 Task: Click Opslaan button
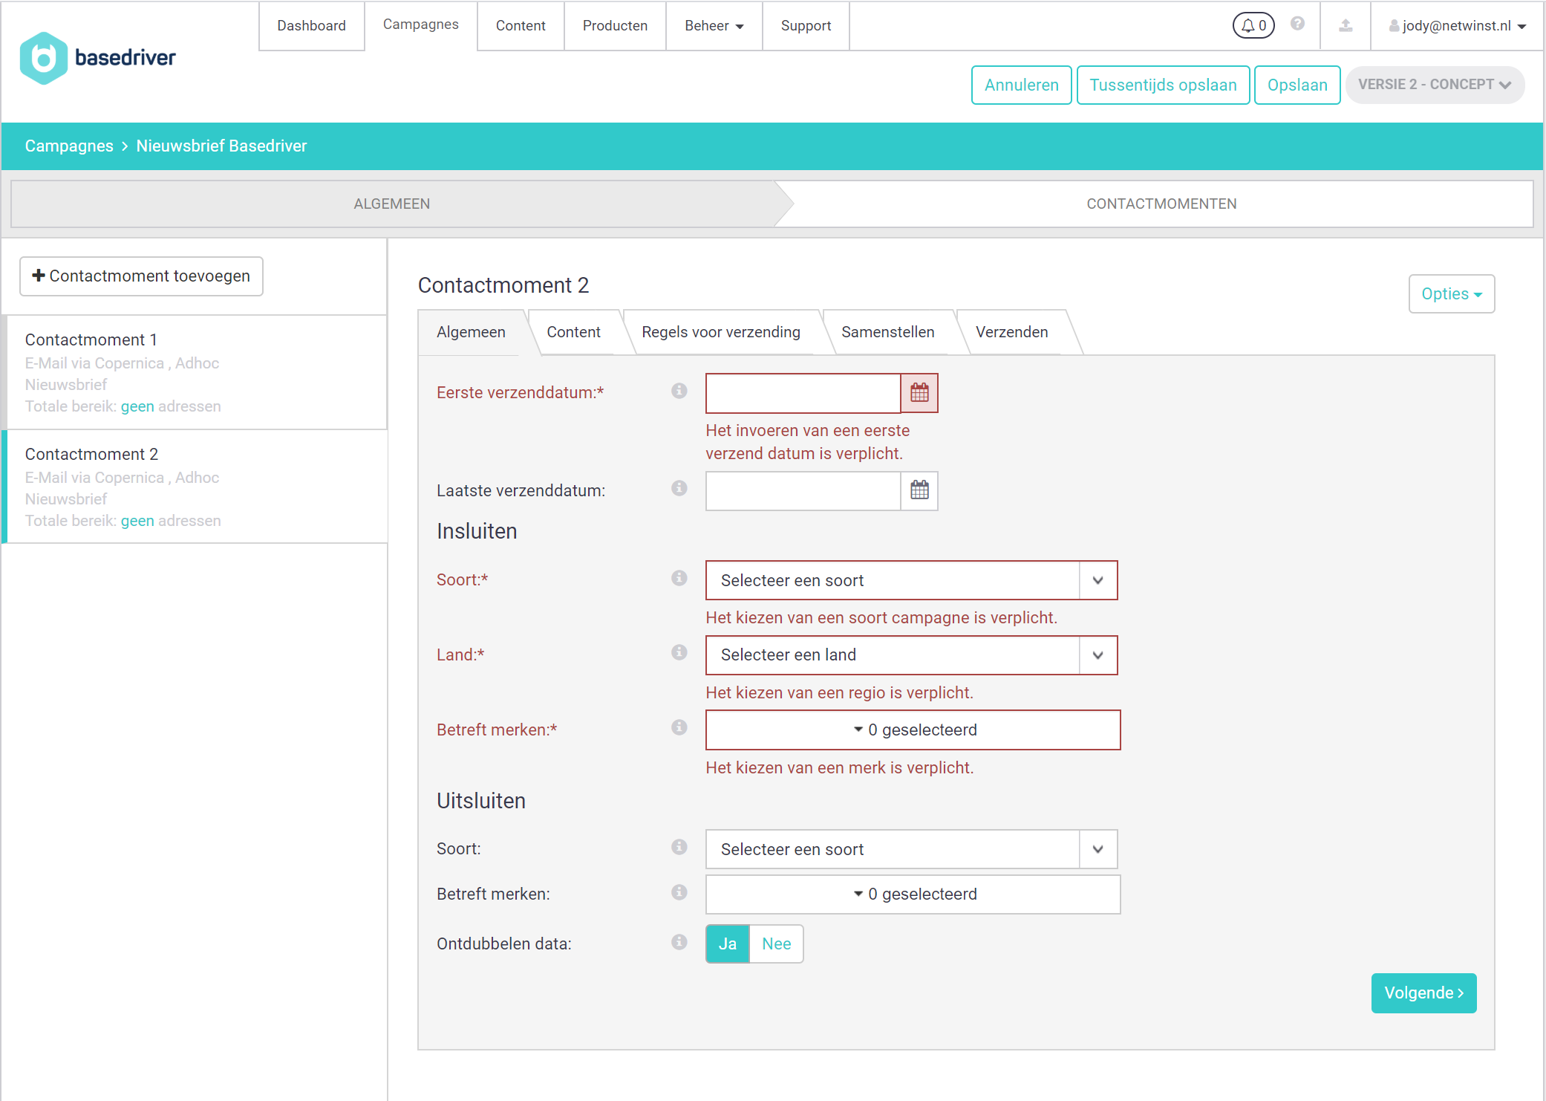(1297, 85)
